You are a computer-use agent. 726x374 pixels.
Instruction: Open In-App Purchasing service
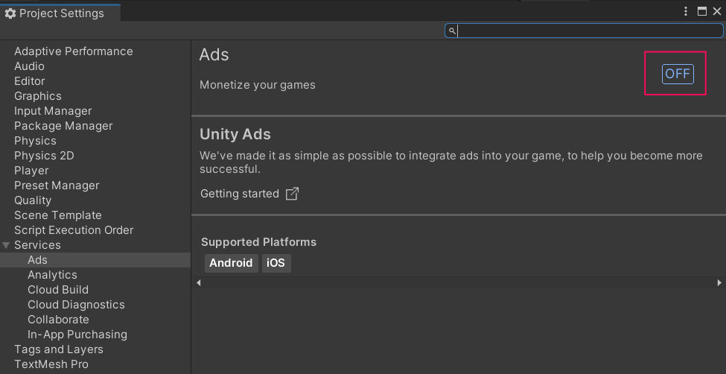[77, 335]
